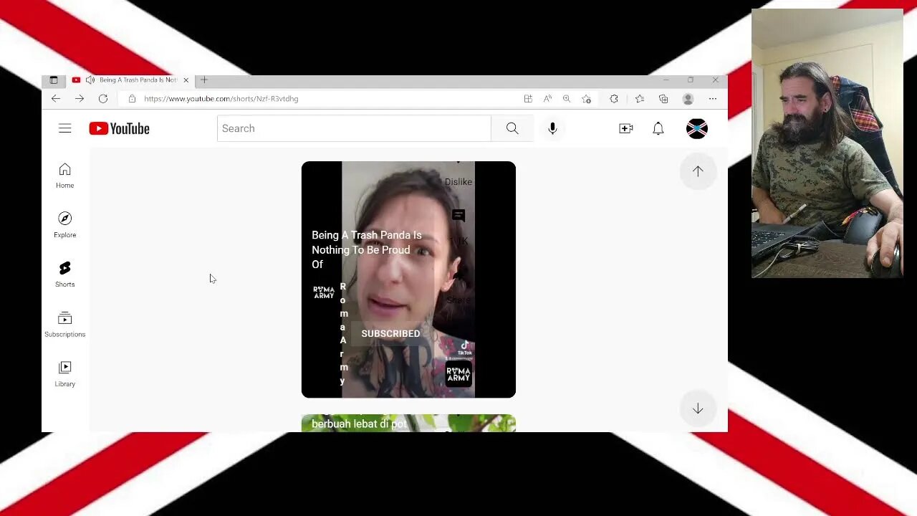917x516 pixels.
Task: Open the Favorites list icon
Action: [640, 99]
